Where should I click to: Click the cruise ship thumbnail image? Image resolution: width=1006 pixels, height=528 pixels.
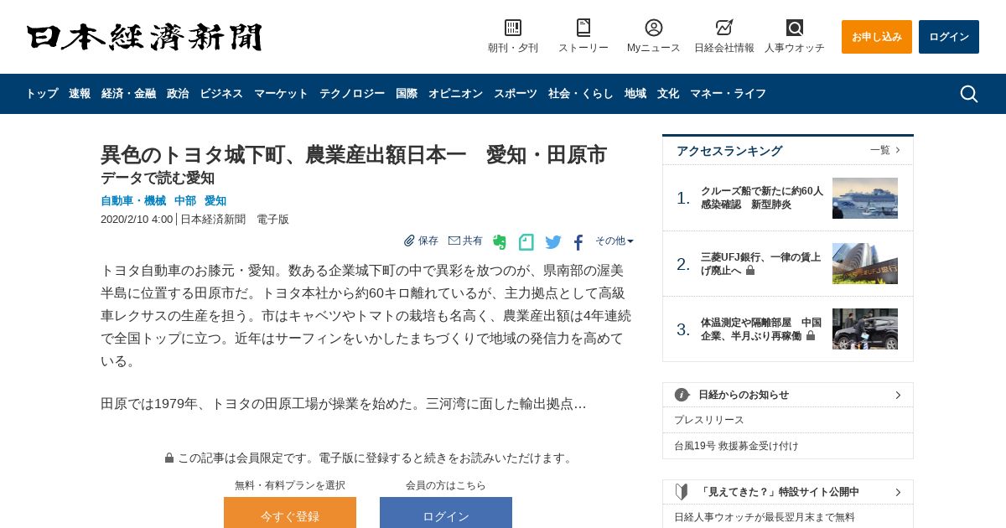click(865, 198)
